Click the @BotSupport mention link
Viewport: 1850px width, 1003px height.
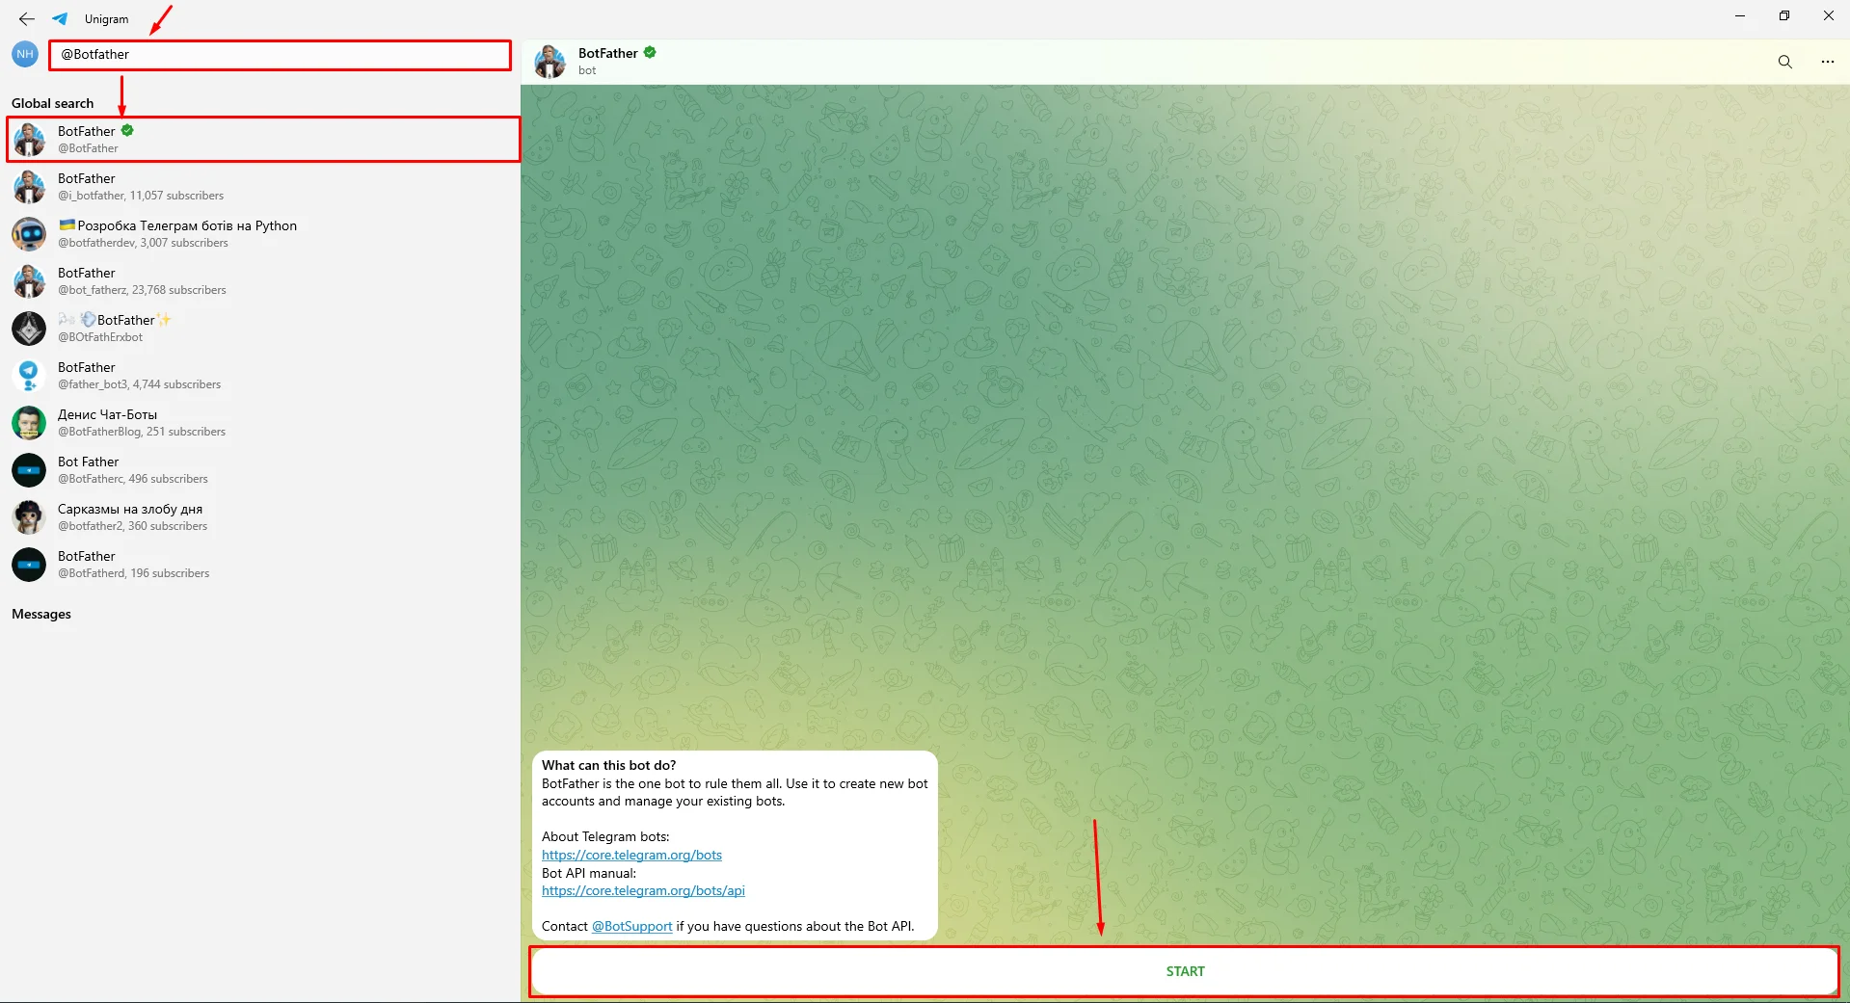click(x=631, y=927)
